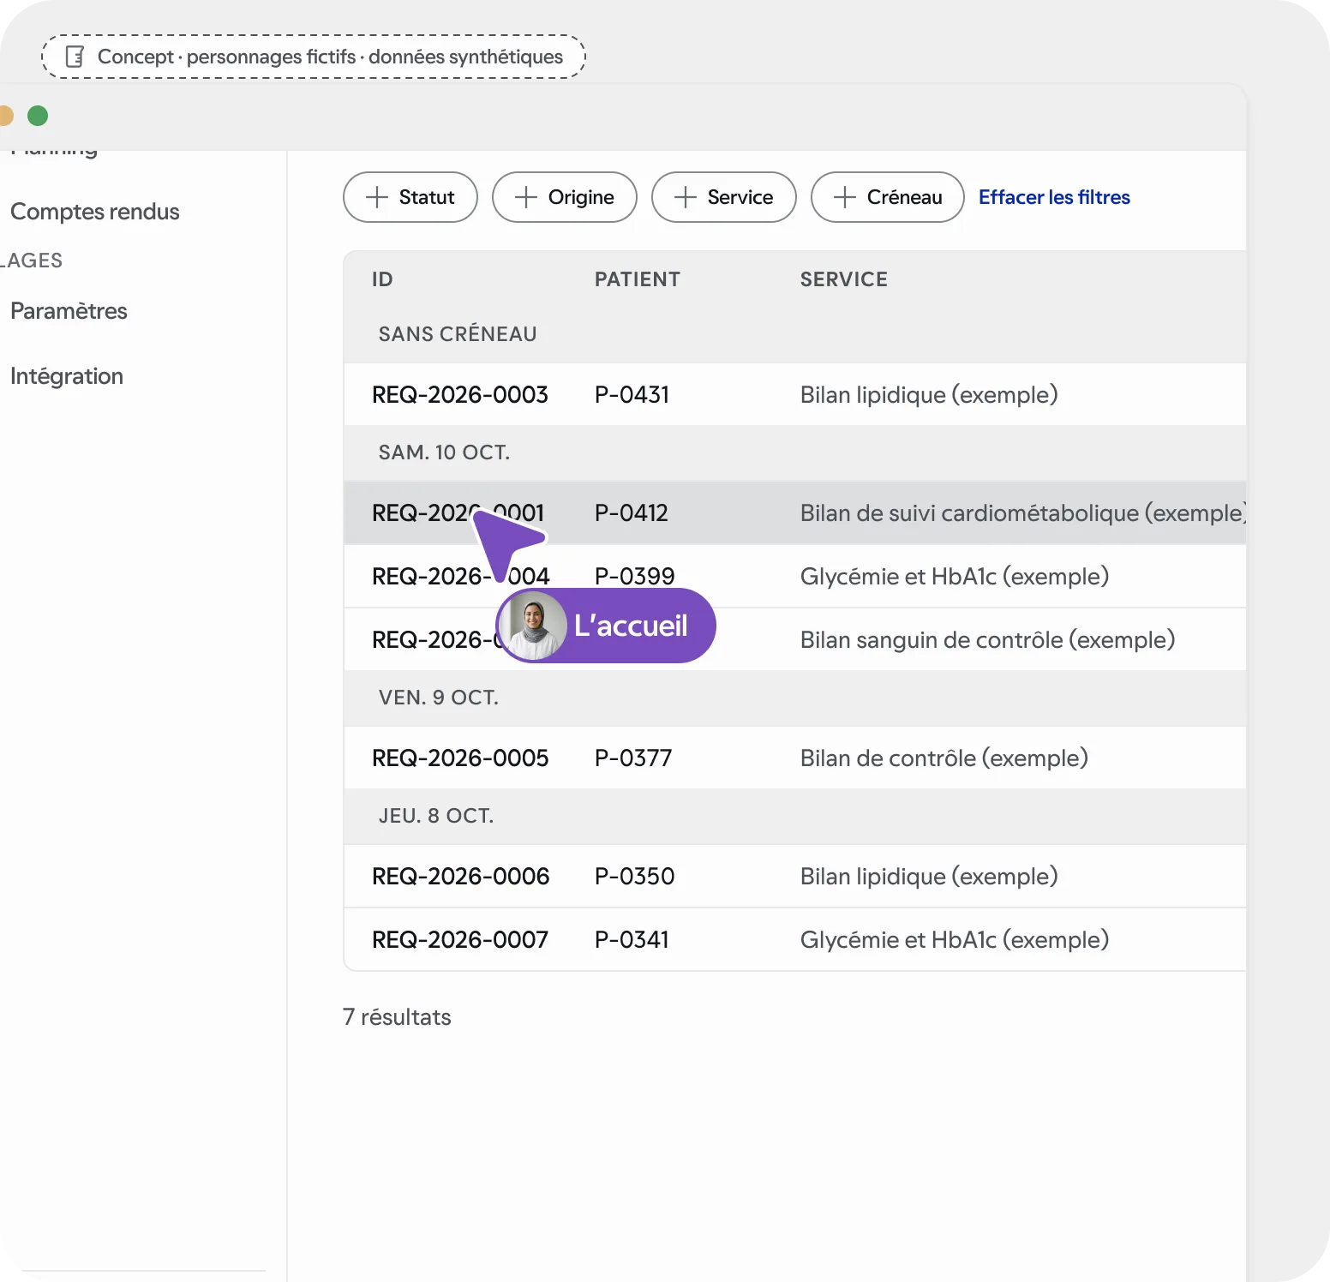Open Paramètres in sidebar
The image size is (1330, 1282).
69,311
